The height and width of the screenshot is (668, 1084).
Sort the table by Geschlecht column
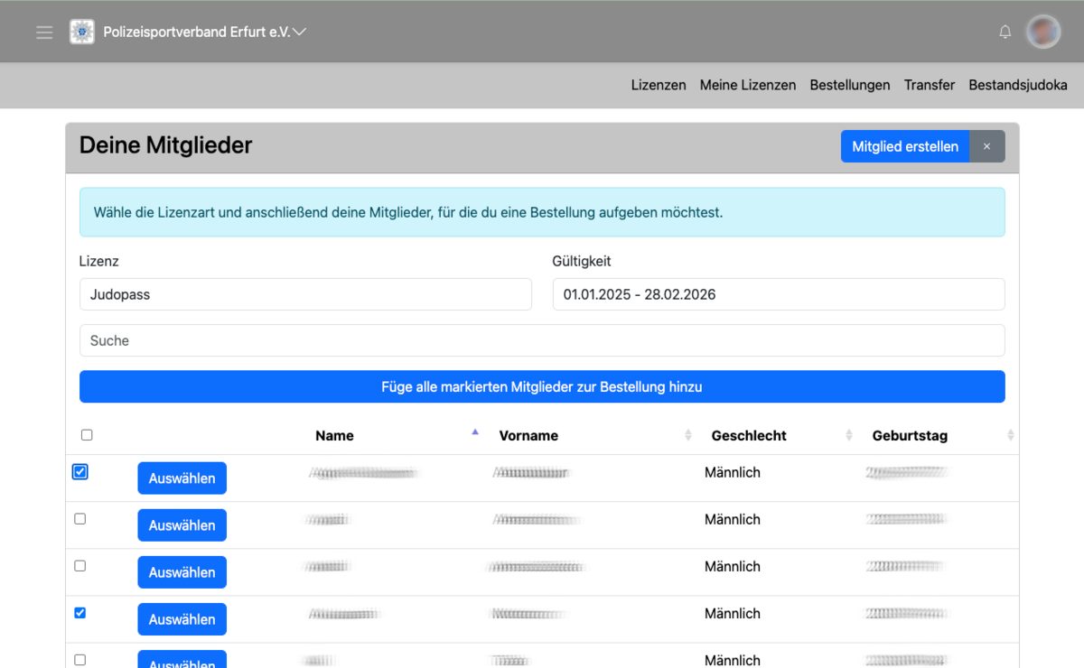[748, 435]
